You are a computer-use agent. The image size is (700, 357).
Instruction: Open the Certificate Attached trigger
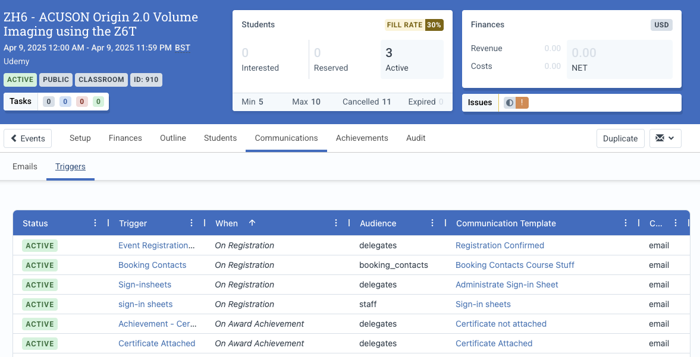pyautogui.click(x=156, y=343)
